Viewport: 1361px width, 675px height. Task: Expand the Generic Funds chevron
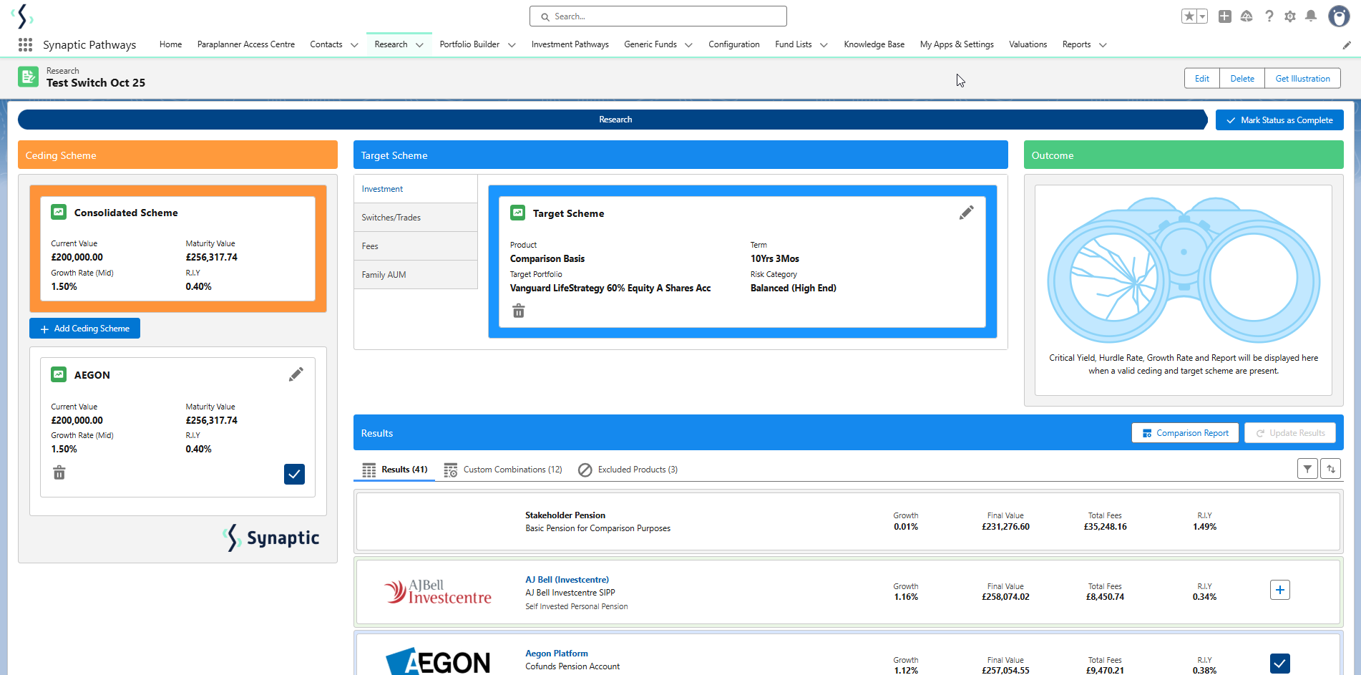coord(688,45)
